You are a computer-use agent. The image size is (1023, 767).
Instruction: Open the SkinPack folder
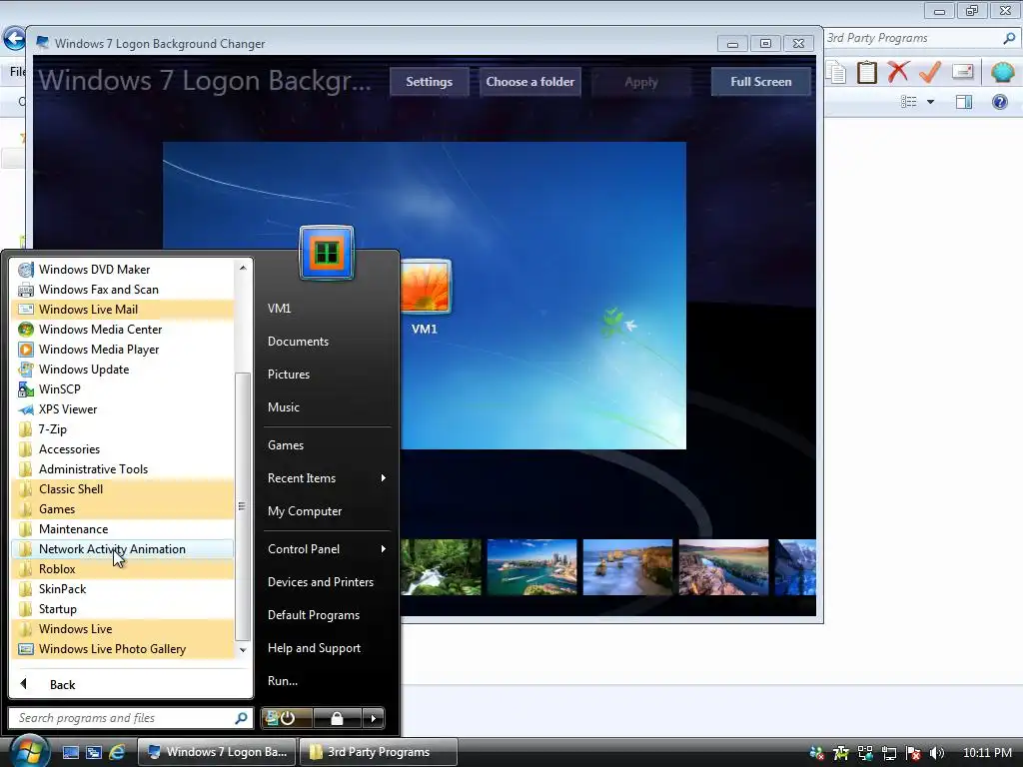click(122, 589)
